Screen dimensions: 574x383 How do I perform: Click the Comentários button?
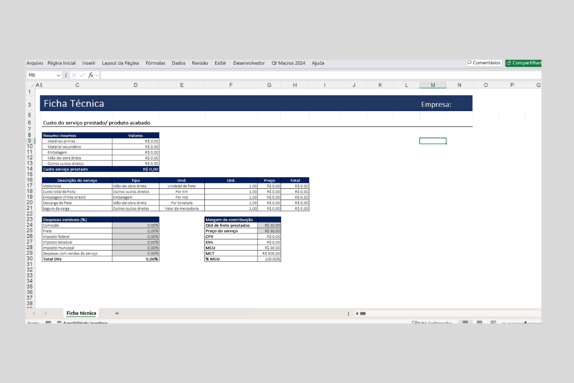tap(484, 63)
